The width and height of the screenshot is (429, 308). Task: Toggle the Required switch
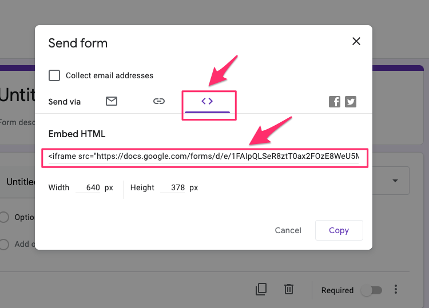click(371, 290)
